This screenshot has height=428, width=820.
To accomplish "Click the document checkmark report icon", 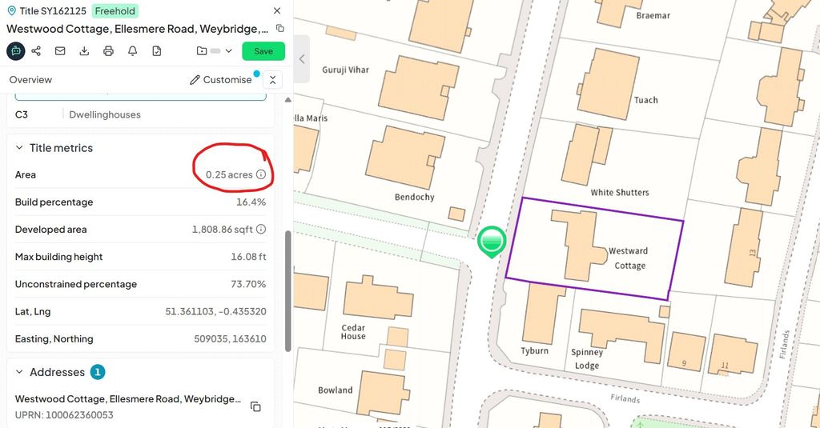I will click(157, 51).
